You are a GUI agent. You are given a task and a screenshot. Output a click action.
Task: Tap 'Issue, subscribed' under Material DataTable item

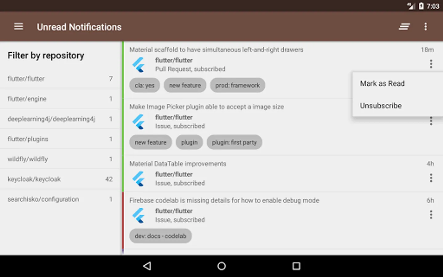click(180, 183)
